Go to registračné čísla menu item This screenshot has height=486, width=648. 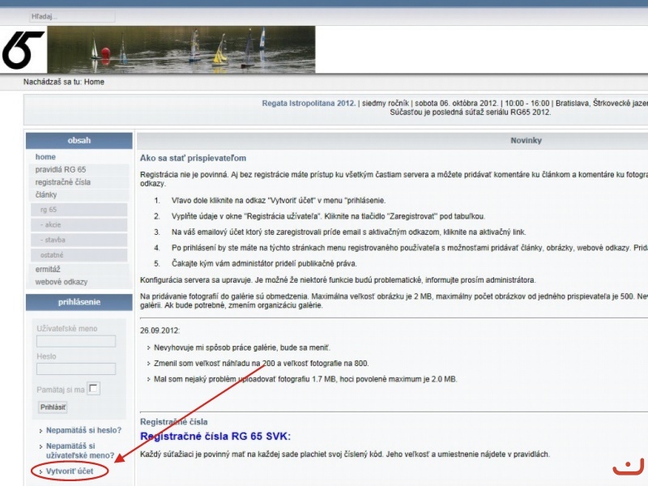63,182
